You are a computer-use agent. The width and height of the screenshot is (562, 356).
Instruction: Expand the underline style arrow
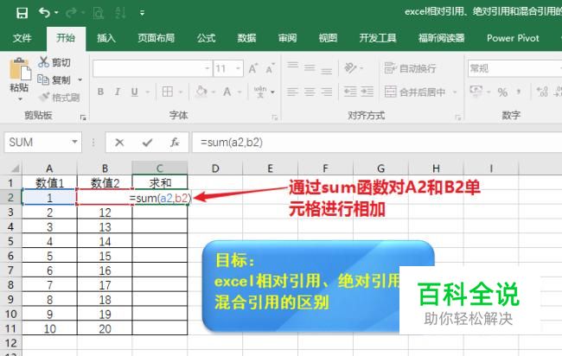click(x=147, y=92)
